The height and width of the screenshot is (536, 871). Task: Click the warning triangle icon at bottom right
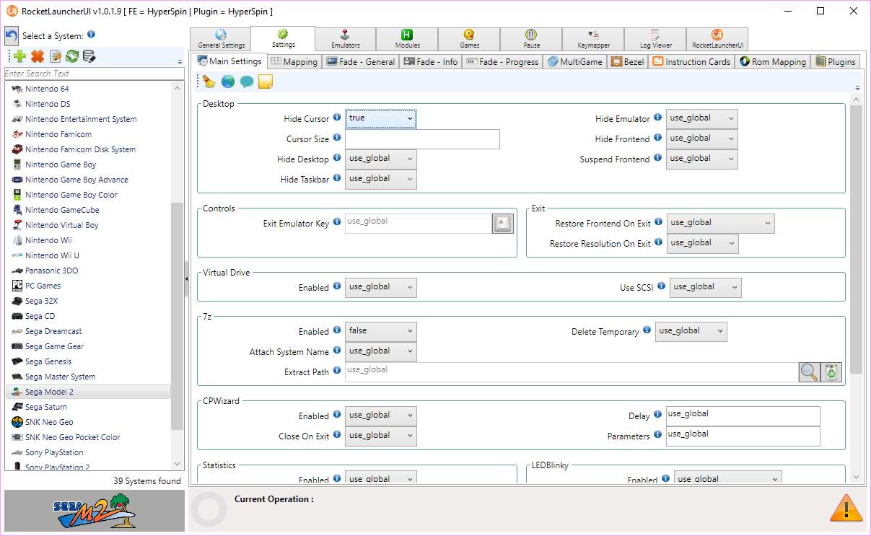coord(846,509)
